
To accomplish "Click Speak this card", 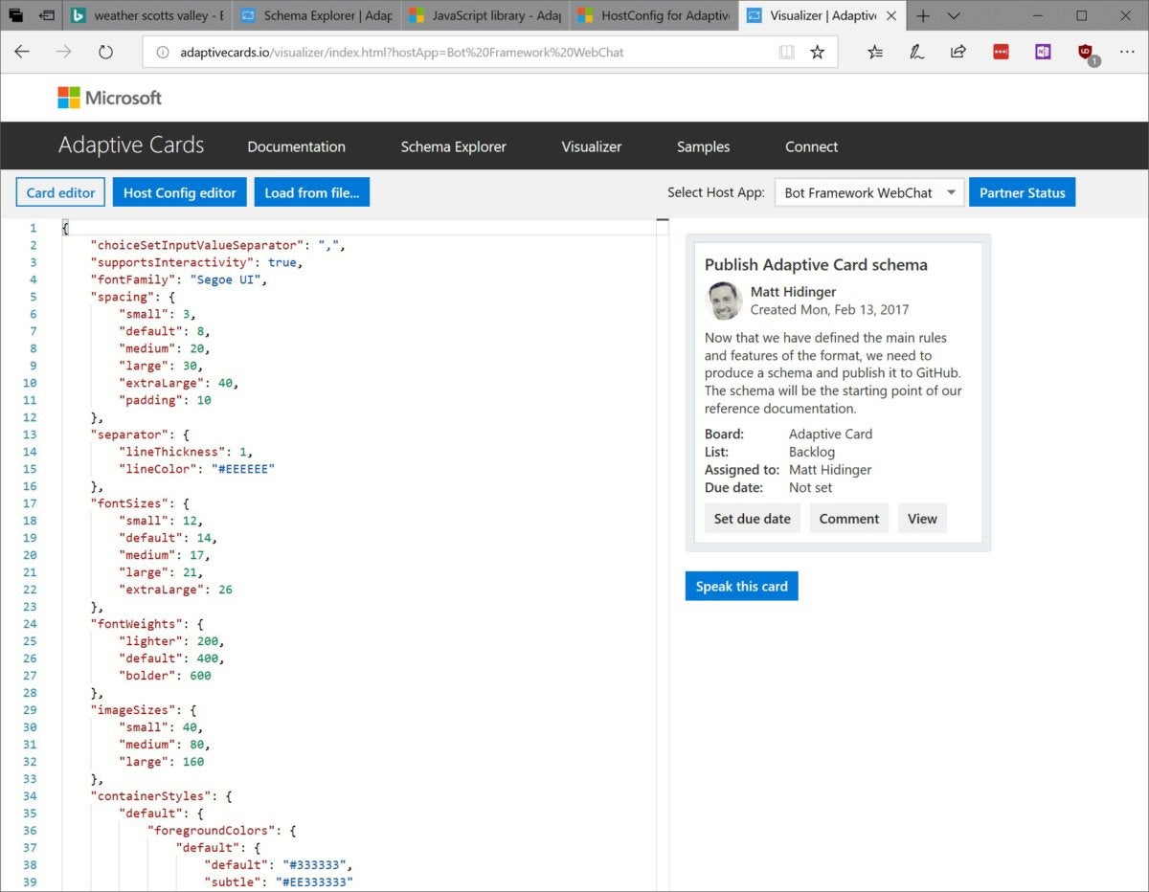I will pos(742,586).
